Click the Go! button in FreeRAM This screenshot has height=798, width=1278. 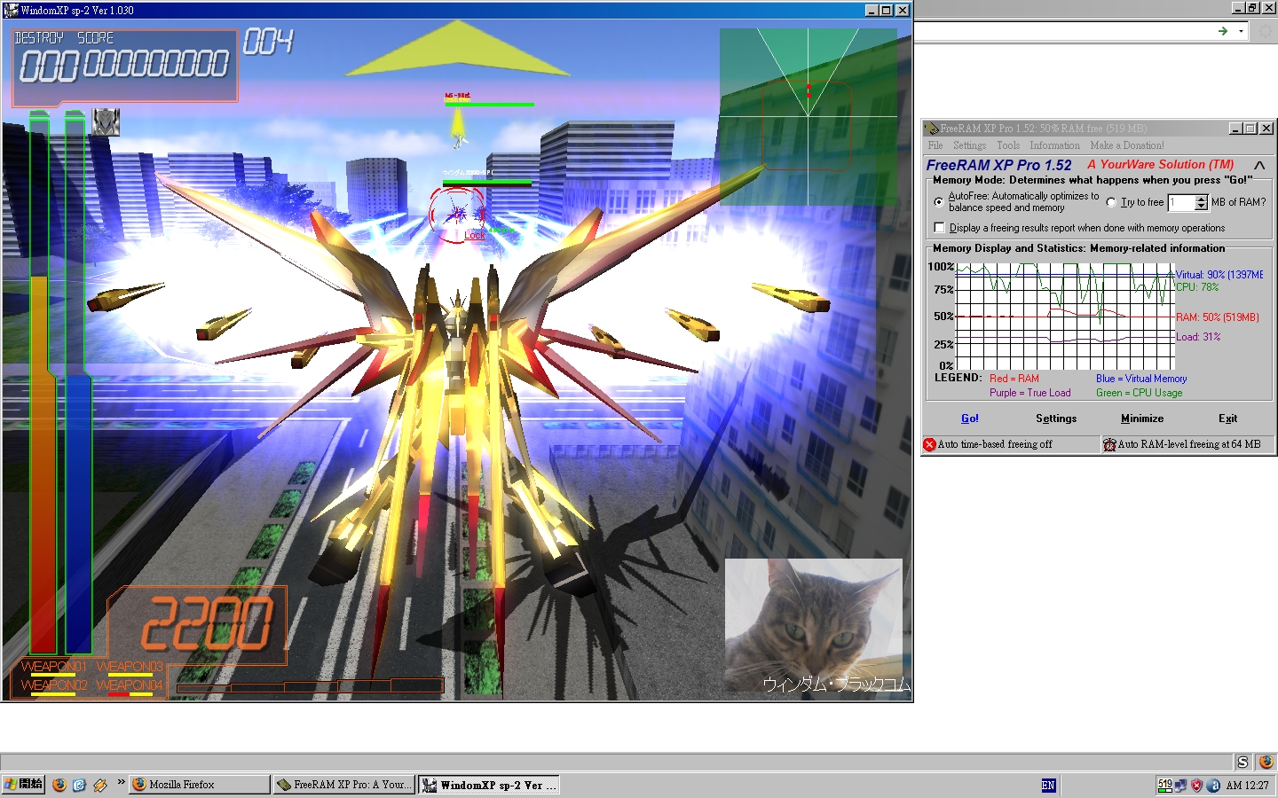click(970, 419)
